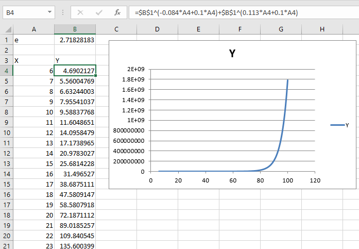The height and width of the screenshot is (249, 359).
Task: Select cell with value 14.0958479
Action: tap(75, 132)
